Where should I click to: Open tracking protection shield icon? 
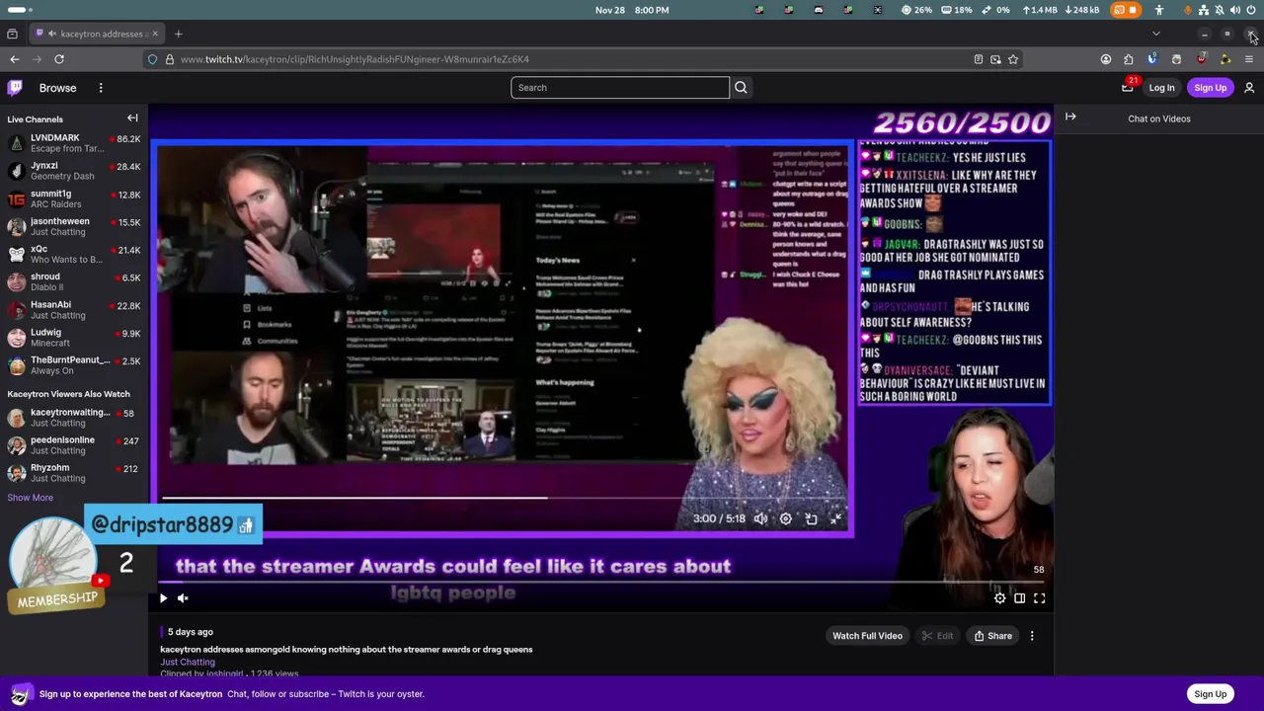click(152, 59)
